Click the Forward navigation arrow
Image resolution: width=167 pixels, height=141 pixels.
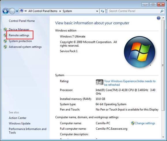point(12,11)
